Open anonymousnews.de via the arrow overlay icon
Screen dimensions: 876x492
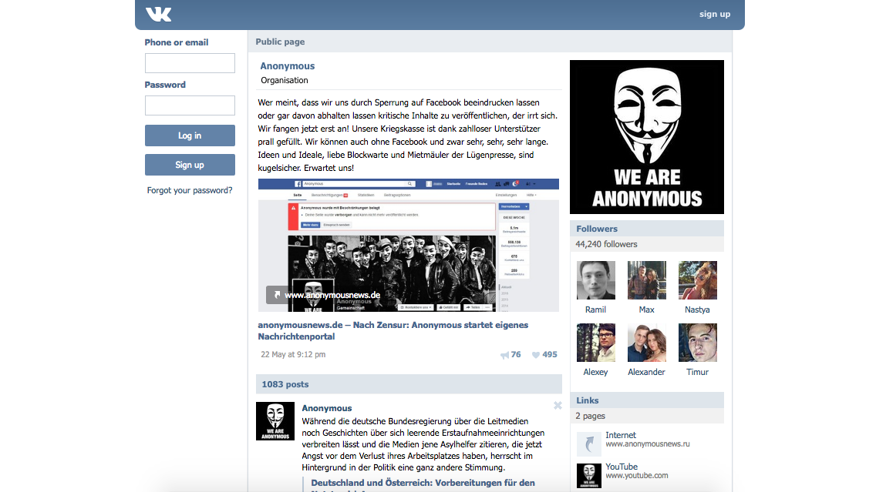pos(275,295)
